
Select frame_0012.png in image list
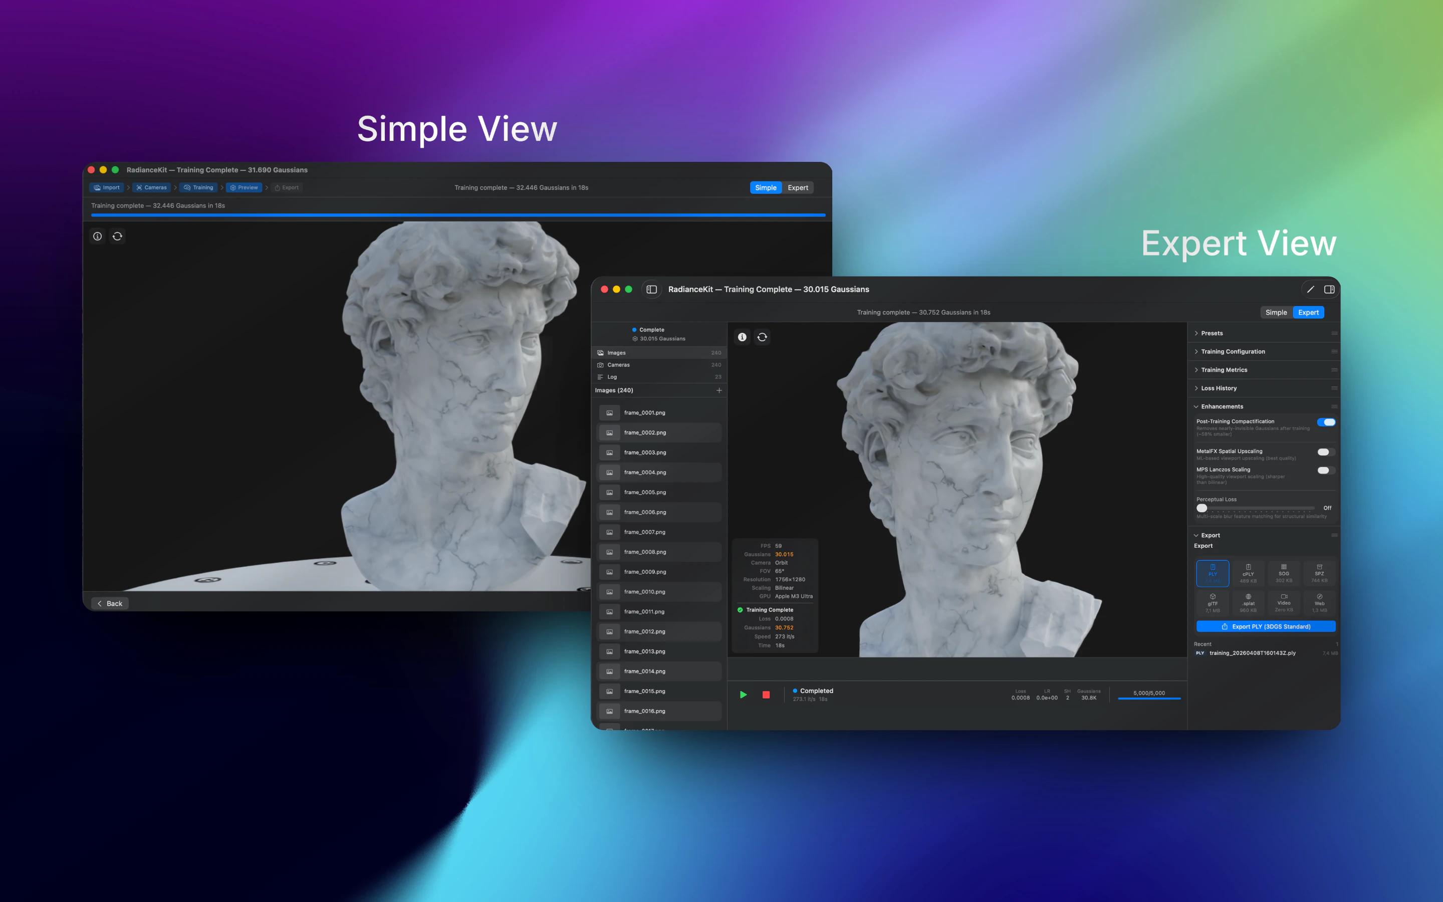click(659, 631)
